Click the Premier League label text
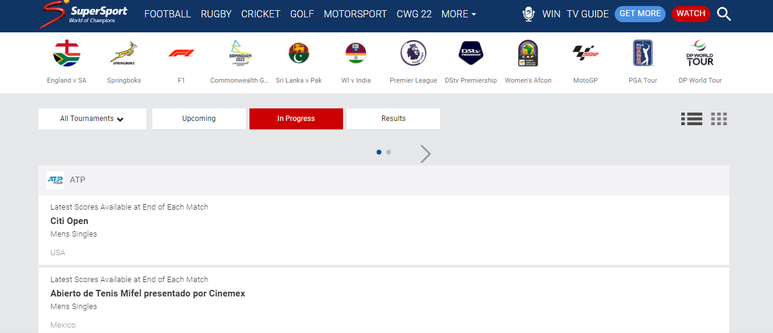Image resolution: width=773 pixels, height=333 pixels. point(413,80)
